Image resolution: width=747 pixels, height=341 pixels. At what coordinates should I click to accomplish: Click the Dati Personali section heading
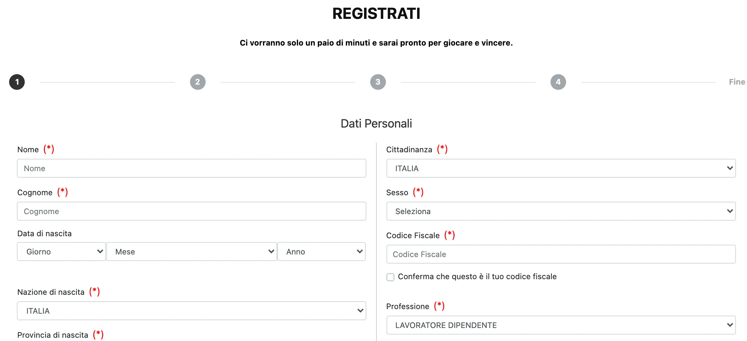[376, 124]
